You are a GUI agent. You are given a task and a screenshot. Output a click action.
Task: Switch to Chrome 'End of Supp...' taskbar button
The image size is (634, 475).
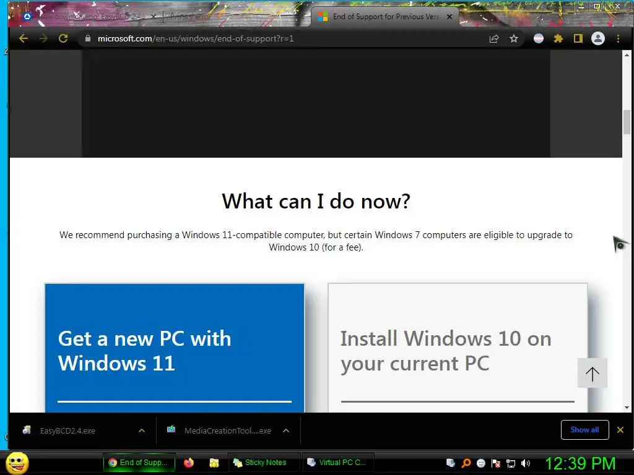coord(139,463)
